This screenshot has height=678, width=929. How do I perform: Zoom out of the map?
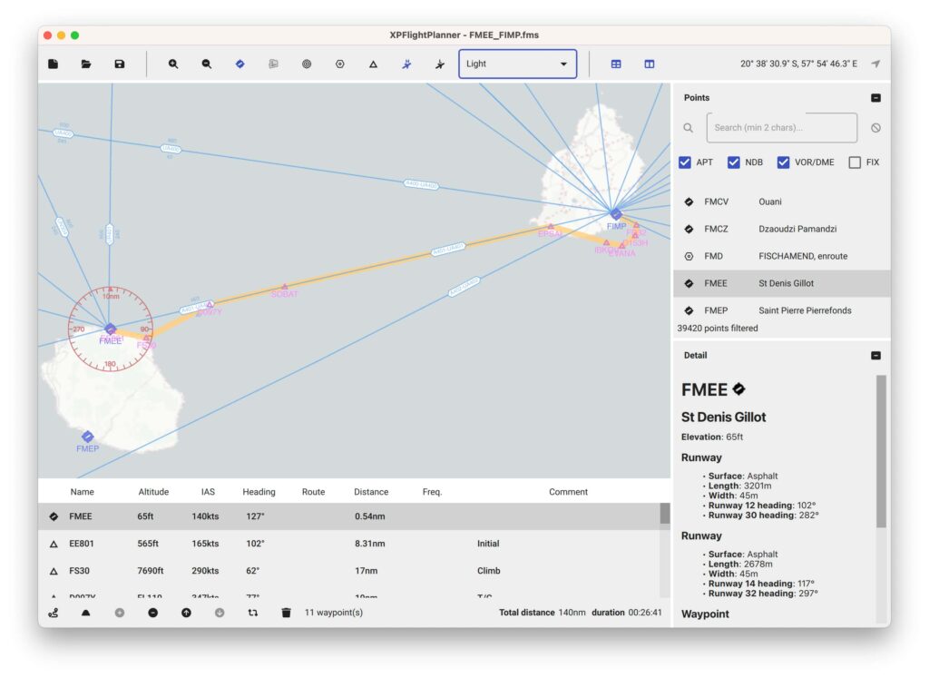[x=206, y=64]
